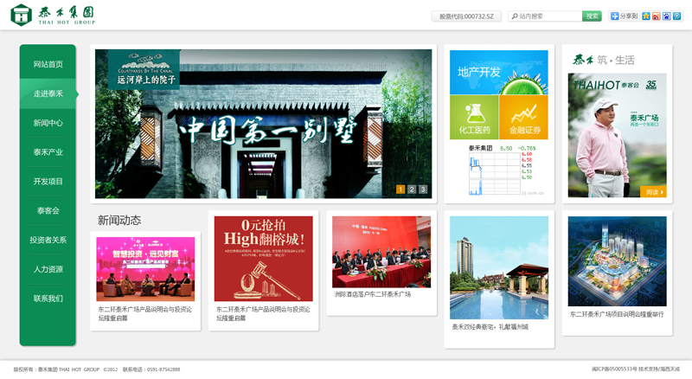Share via the red Weibo icon

click(657, 16)
